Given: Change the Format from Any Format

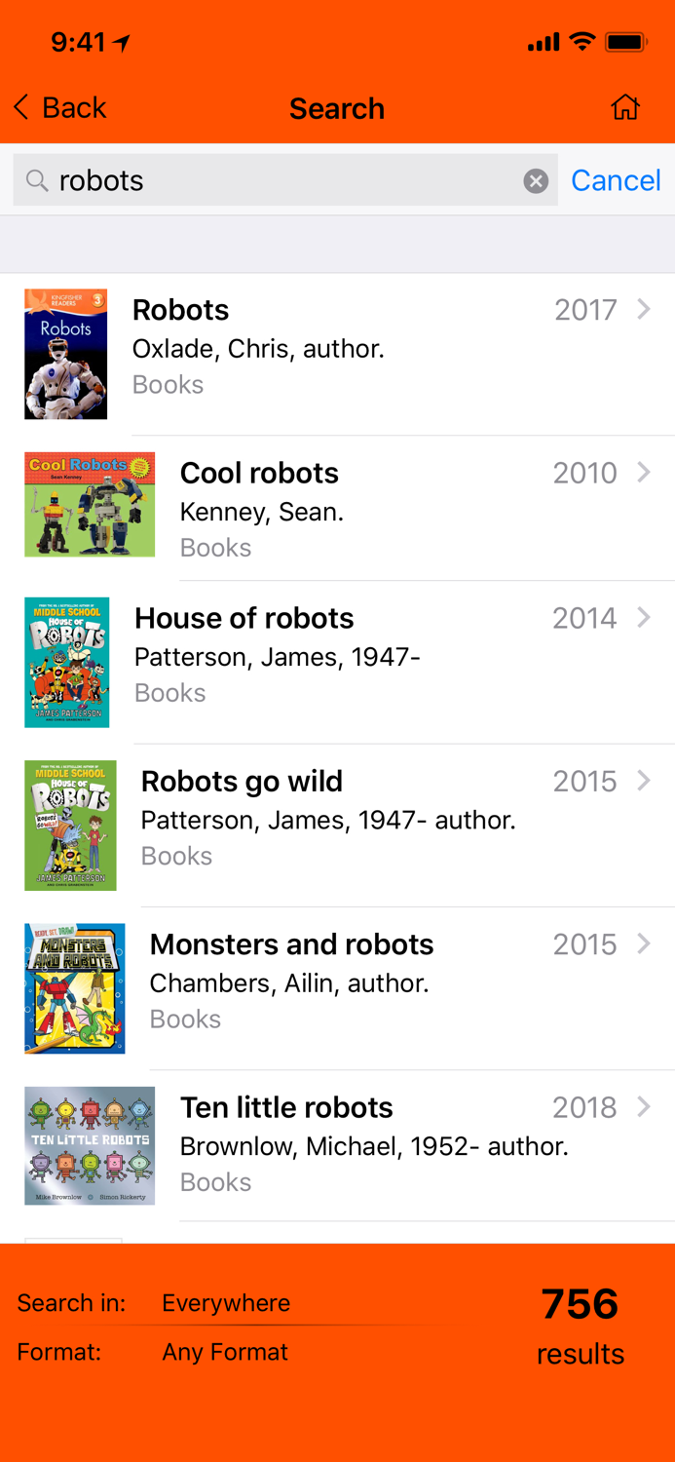Looking at the screenshot, I should tap(225, 1352).
